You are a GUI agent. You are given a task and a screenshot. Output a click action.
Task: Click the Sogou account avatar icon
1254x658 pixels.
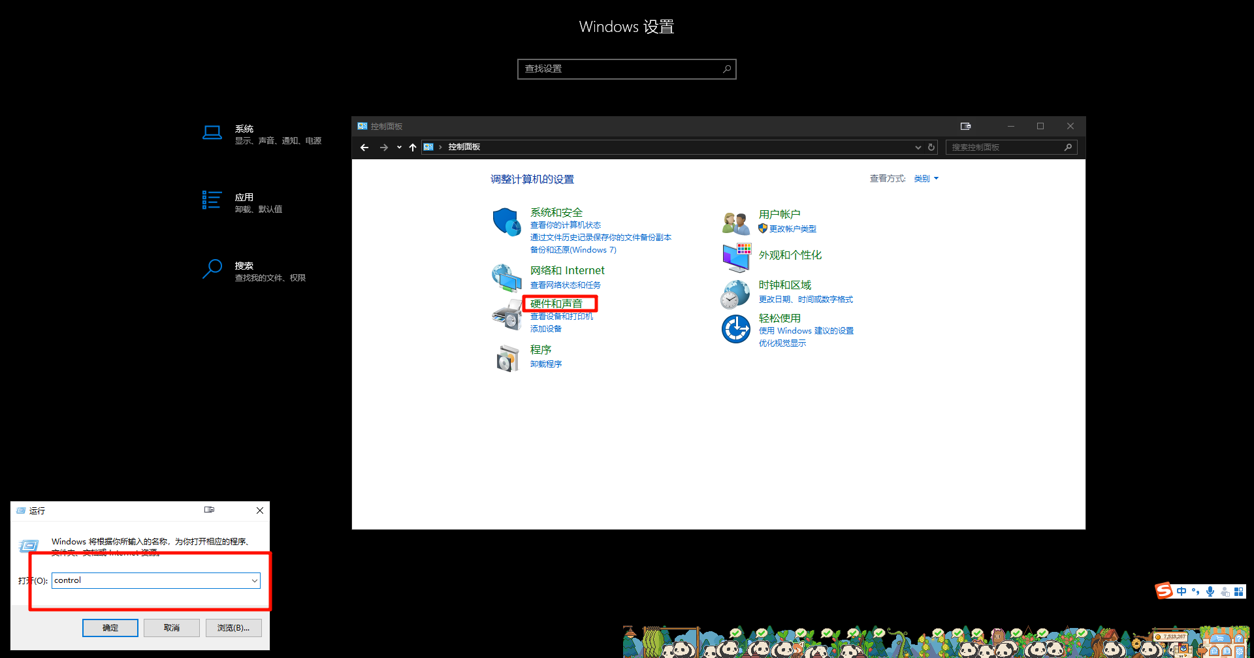click(1225, 591)
